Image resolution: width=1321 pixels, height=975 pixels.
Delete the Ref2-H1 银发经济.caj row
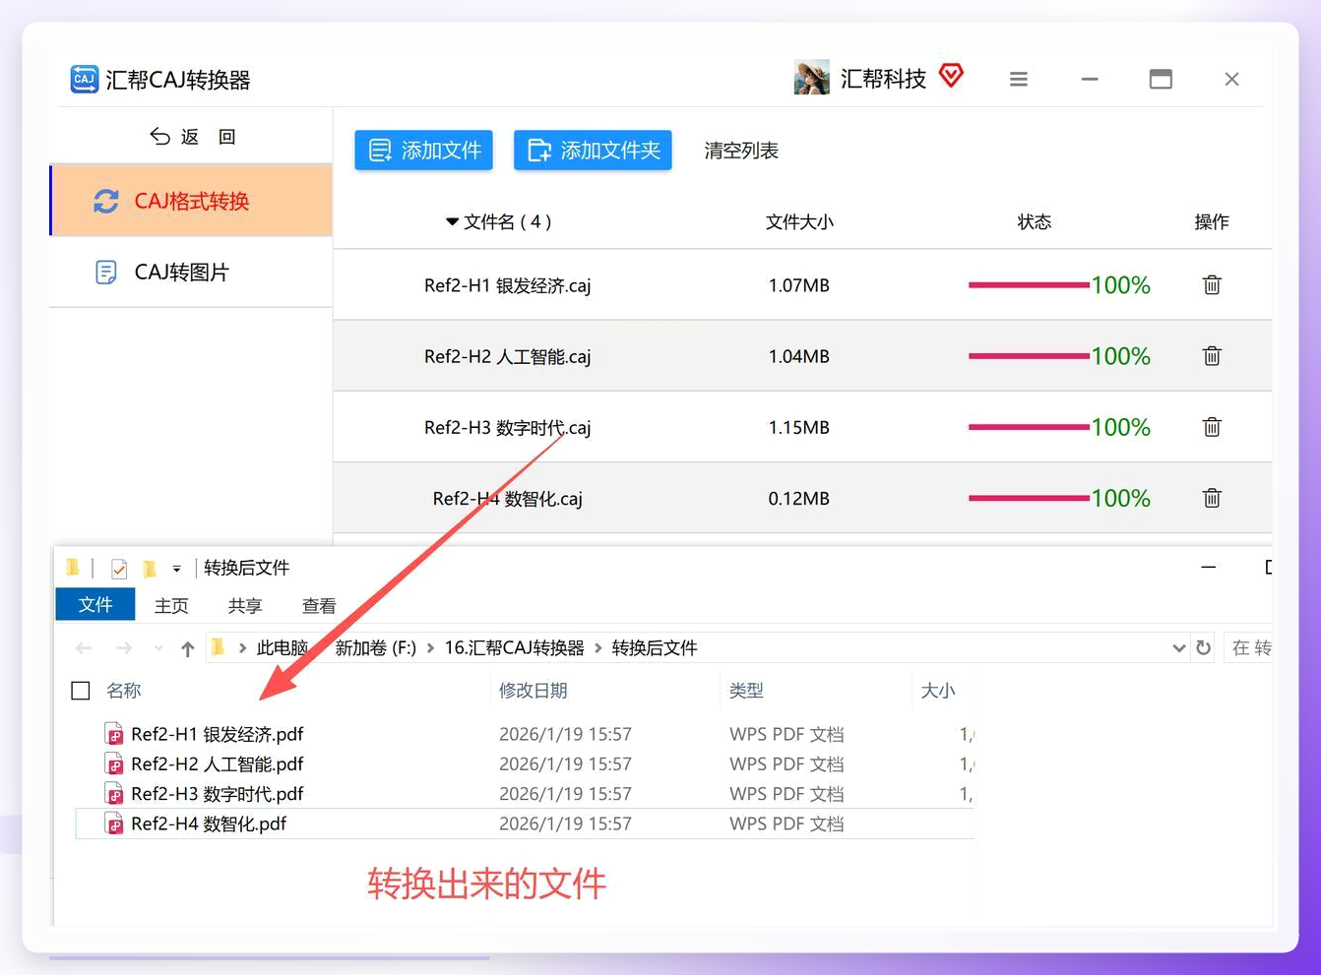click(x=1212, y=285)
